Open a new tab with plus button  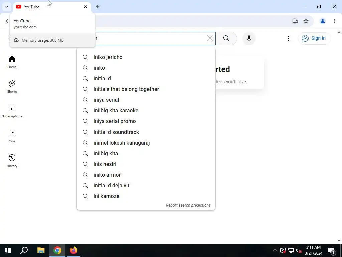click(x=98, y=7)
